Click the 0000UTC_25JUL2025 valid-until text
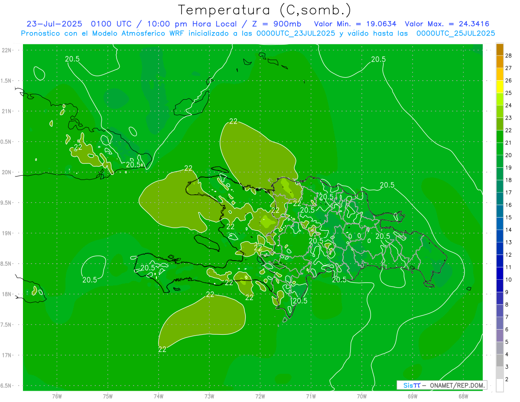520x402 pixels. point(455,33)
